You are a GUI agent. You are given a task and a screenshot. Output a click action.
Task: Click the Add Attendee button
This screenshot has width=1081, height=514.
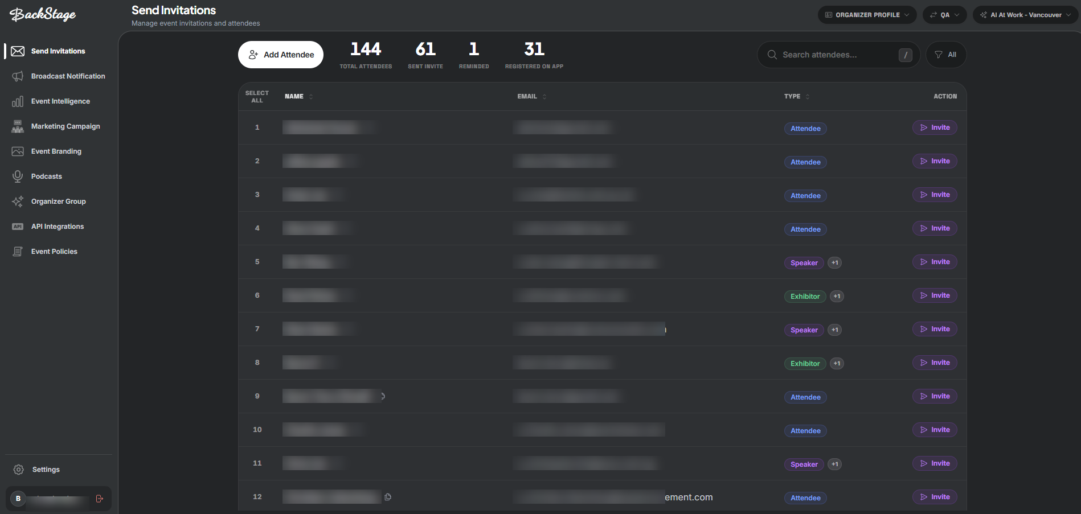(x=281, y=55)
